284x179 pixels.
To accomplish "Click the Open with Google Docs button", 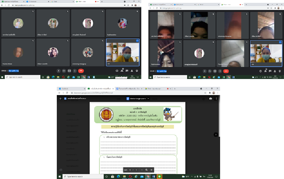I will point(136,99).
